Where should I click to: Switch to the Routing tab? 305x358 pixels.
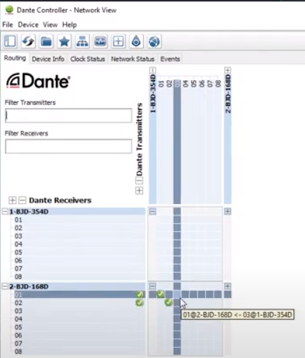(15, 58)
